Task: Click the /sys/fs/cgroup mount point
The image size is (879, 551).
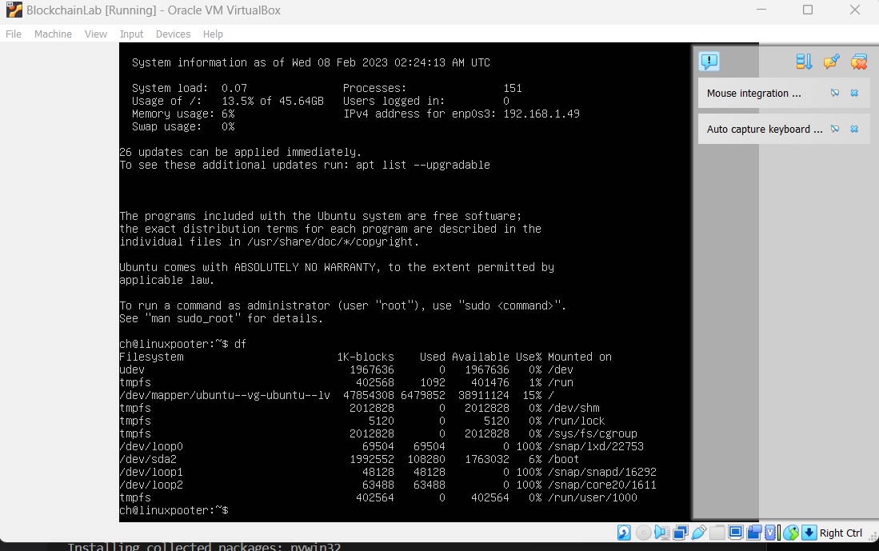Action: [593, 434]
